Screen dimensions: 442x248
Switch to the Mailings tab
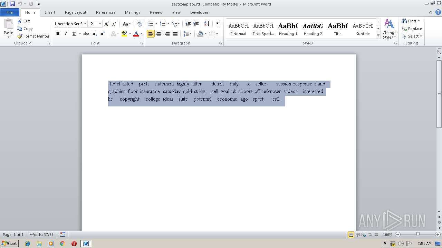pyautogui.click(x=133, y=12)
